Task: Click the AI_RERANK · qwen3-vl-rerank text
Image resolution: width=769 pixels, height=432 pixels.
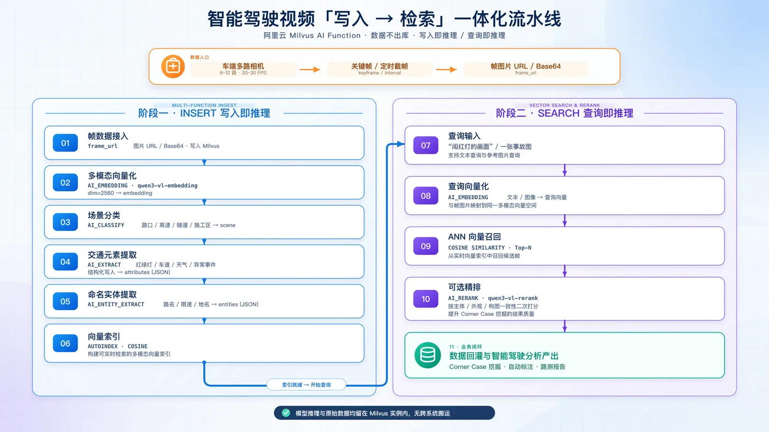Action: [x=493, y=298]
